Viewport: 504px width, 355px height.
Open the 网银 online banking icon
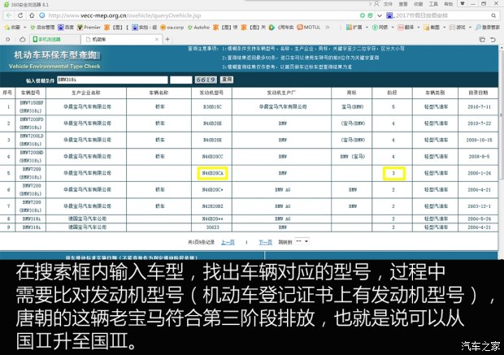tap(380, 28)
